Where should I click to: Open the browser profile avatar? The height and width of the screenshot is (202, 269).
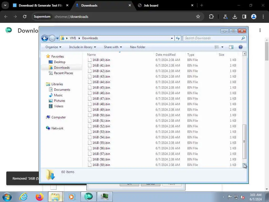tap(254, 17)
